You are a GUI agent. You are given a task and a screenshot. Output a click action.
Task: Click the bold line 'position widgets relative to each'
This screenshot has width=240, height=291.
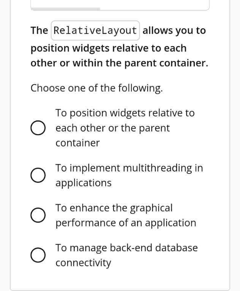(108, 48)
